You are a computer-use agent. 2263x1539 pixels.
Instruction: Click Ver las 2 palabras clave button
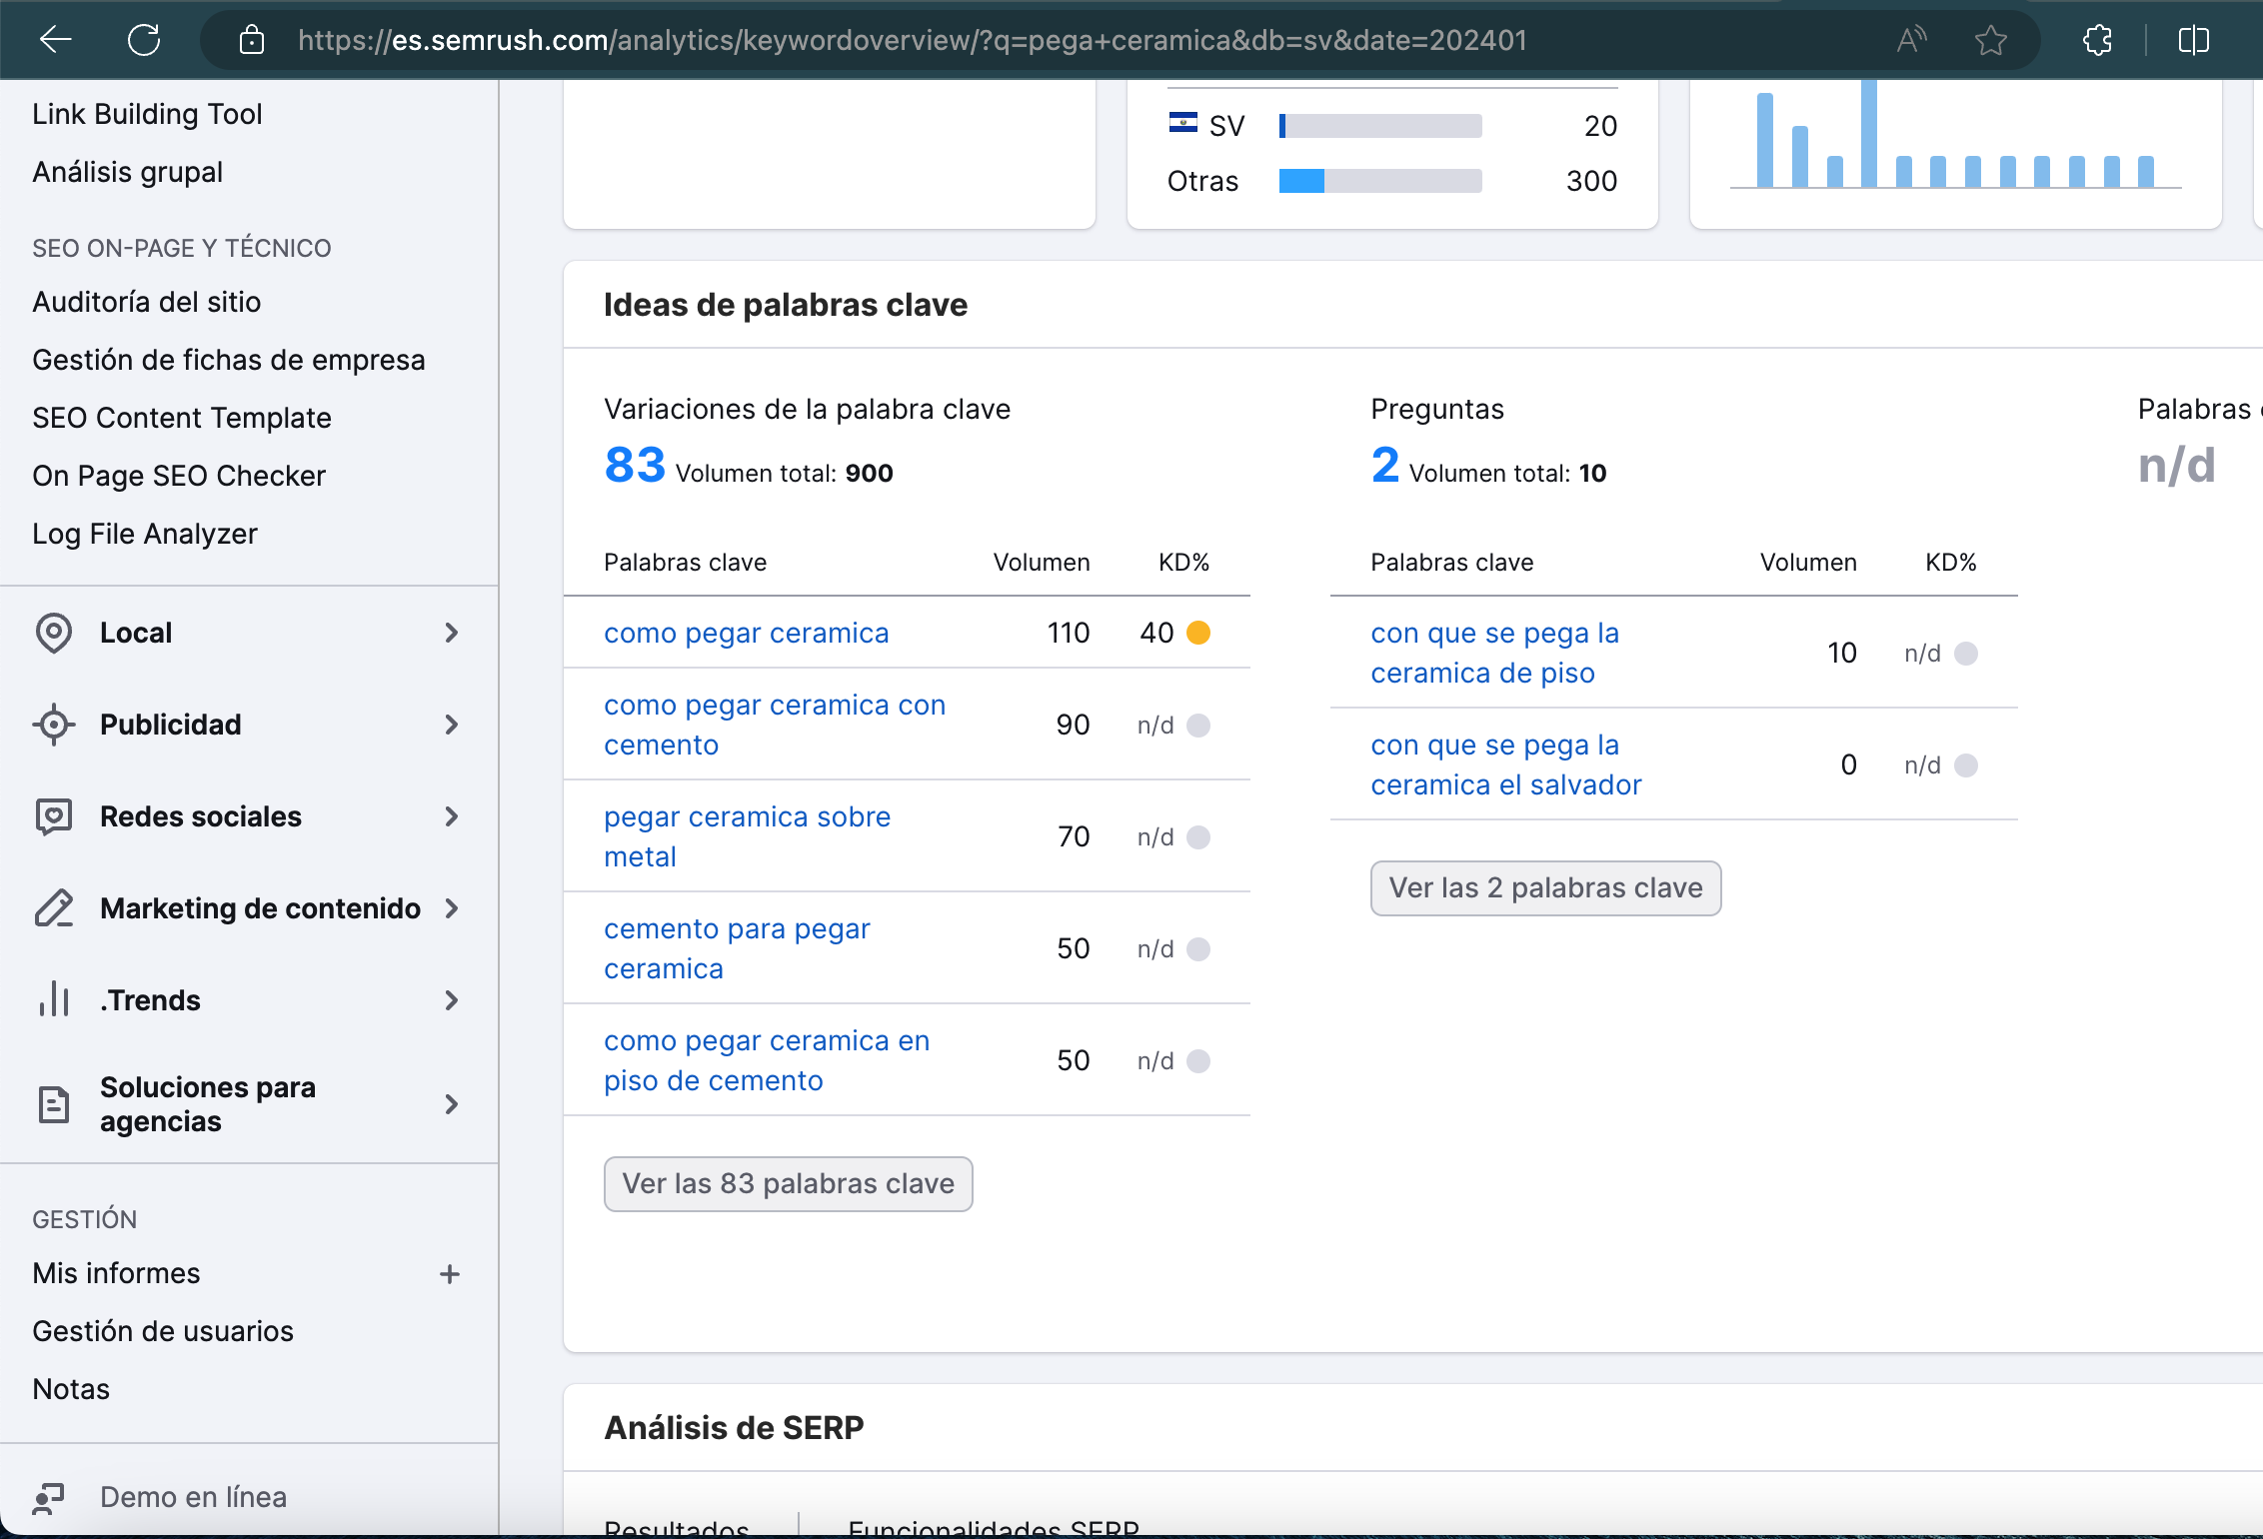(x=1545, y=888)
